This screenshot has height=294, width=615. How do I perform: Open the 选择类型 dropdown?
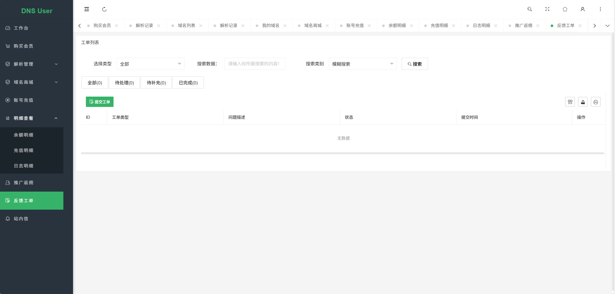tap(150, 64)
